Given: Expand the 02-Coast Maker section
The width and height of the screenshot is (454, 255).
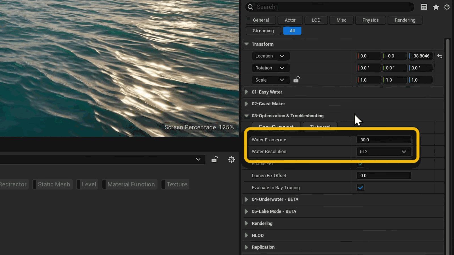Looking at the screenshot, I should pyautogui.click(x=246, y=104).
